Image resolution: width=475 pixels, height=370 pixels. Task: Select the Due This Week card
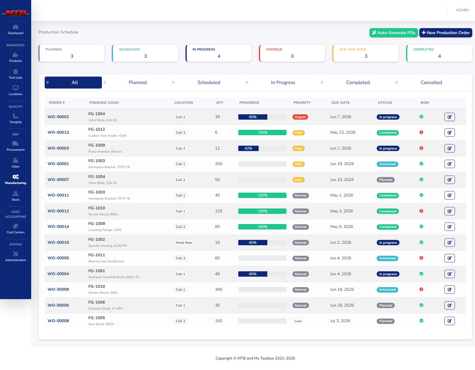[x=366, y=53]
